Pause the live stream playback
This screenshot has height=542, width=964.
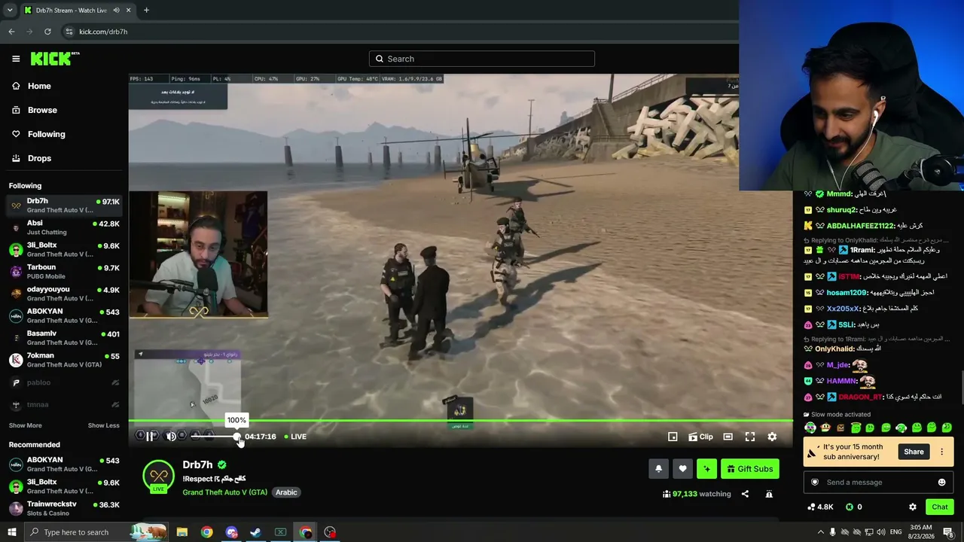(150, 437)
